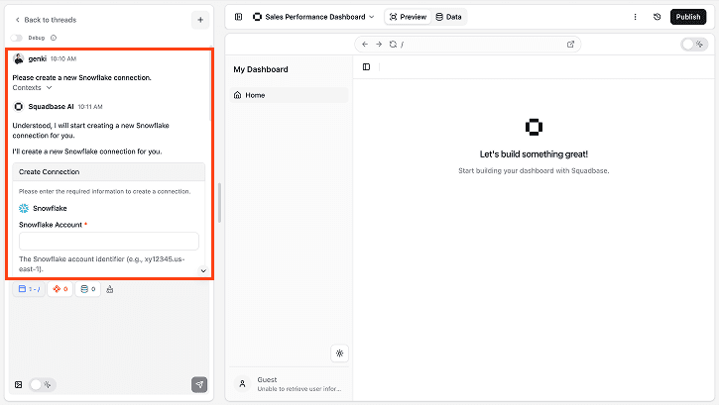Open the three-dot more options menu

coord(636,17)
